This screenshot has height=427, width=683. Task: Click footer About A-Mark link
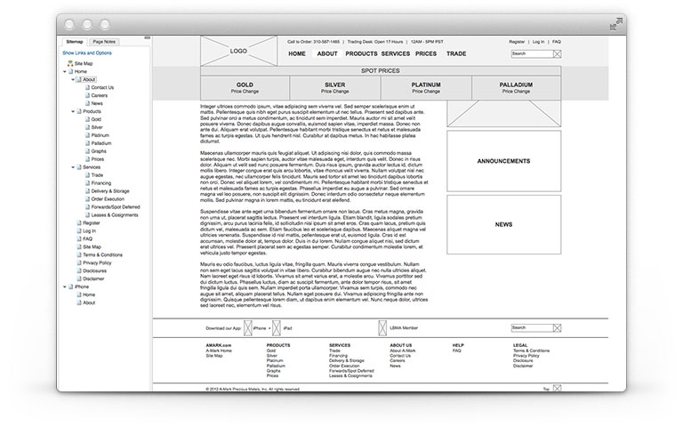[403, 350]
